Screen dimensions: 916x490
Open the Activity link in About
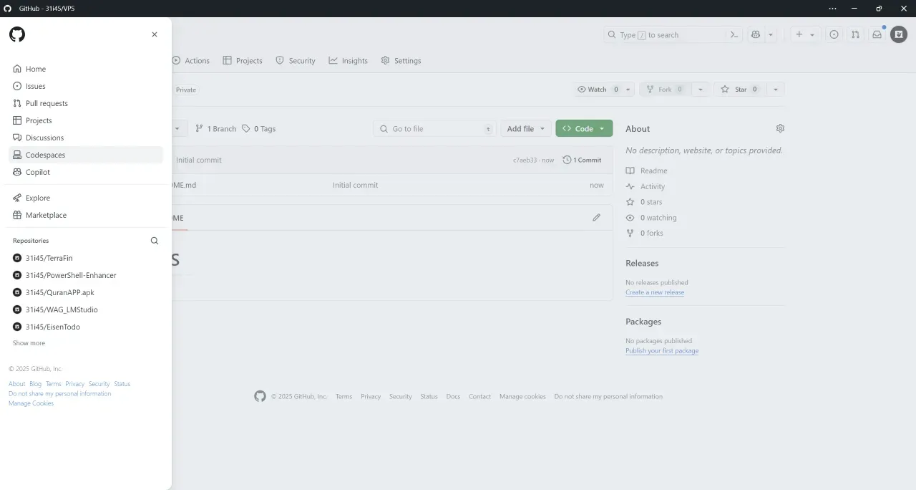[x=645, y=186]
